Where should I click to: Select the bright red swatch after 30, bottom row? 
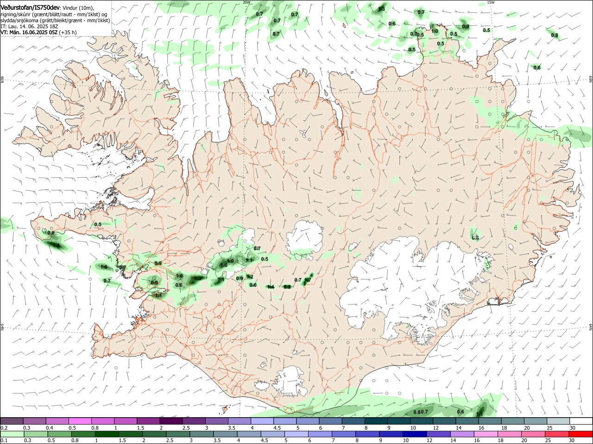pyautogui.click(x=580, y=434)
